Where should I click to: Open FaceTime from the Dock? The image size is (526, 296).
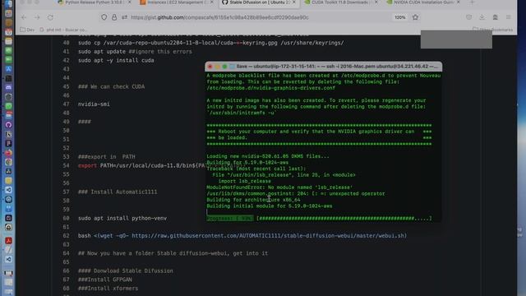coord(8,60)
